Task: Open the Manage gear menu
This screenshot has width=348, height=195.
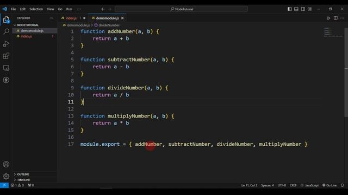Action: (x=6, y=176)
